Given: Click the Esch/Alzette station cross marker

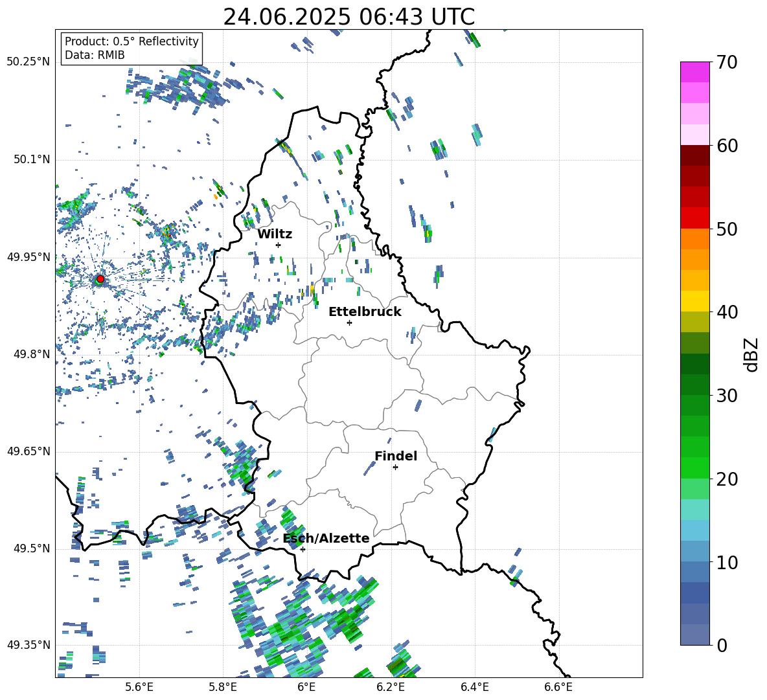Looking at the screenshot, I should [303, 549].
